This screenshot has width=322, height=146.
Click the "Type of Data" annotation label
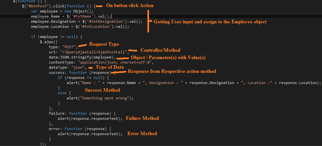pos(110,67)
